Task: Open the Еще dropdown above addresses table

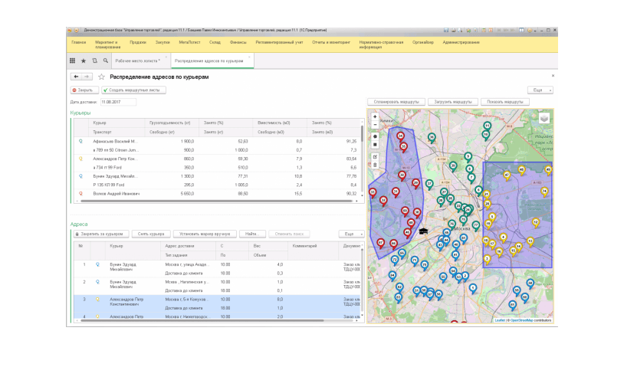Action: click(351, 234)
